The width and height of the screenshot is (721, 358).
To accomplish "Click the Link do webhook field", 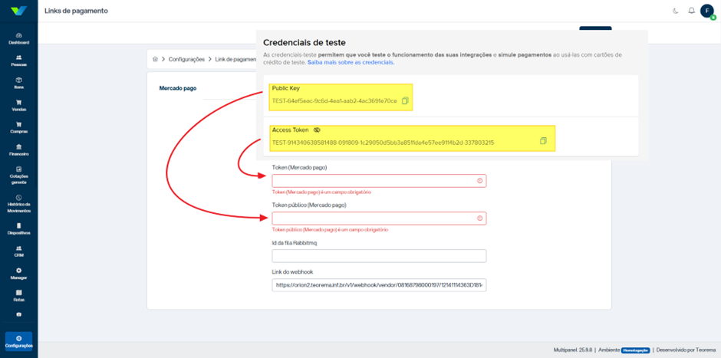I will tap(379, 285).
